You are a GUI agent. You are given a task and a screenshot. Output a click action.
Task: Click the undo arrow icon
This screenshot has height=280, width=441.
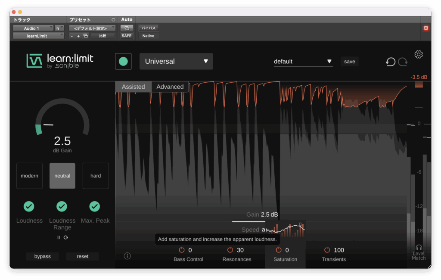pyautogui.click(x=390, y=62)
